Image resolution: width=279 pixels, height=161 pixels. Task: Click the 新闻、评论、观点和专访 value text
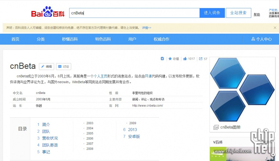(x=148, y=99)
